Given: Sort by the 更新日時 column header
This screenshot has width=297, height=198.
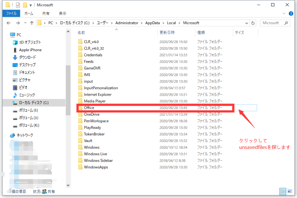Looking at the screenshot, I should point(167,33).
